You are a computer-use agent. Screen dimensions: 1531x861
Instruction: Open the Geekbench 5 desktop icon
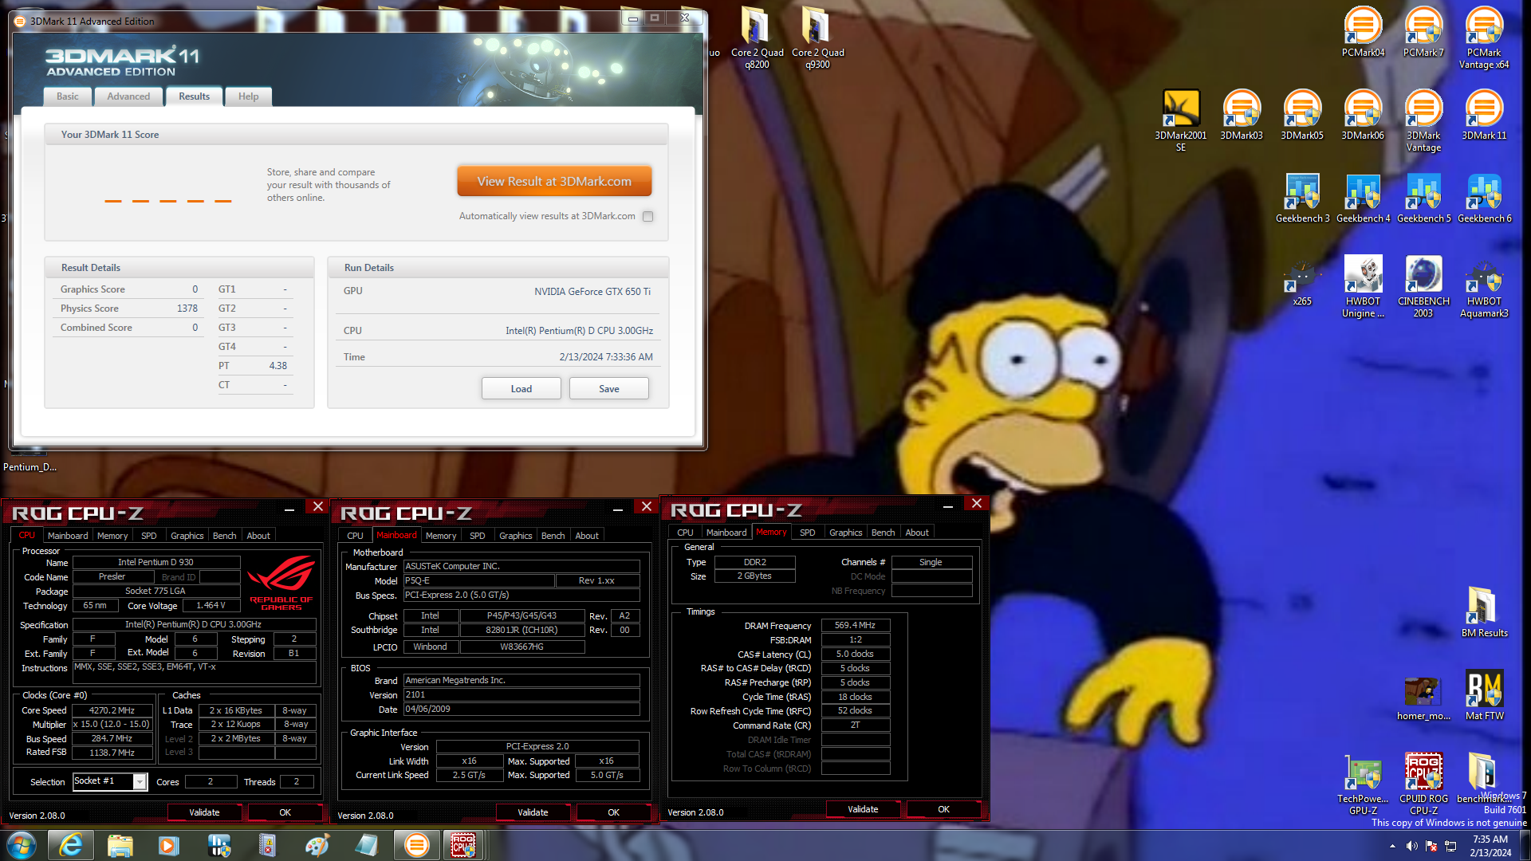(1423, 198)
